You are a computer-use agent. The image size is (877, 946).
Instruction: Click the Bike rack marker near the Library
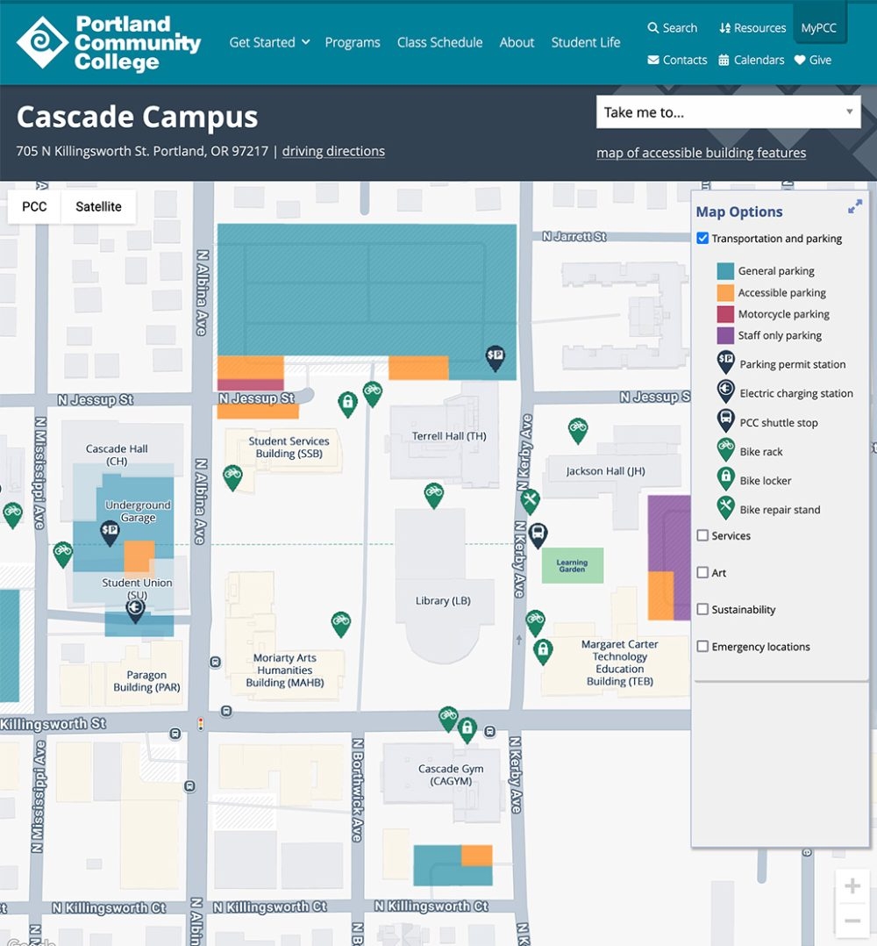434,492
